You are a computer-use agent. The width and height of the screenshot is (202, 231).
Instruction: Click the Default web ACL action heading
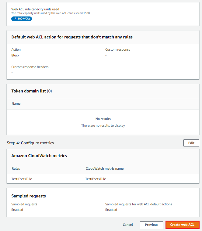click(72, 37)
